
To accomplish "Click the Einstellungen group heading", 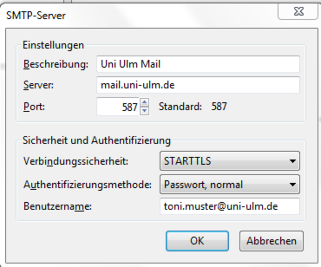I will pyautogui.click(x=53, y=45).
